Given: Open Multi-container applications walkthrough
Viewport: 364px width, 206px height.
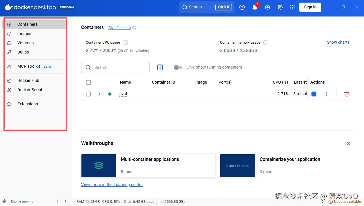Looking at the screenshot, I should pos(148,165).
